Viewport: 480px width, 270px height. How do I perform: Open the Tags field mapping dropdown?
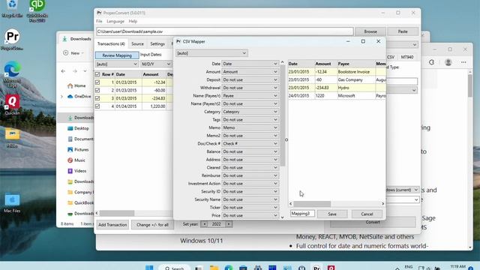250,120
